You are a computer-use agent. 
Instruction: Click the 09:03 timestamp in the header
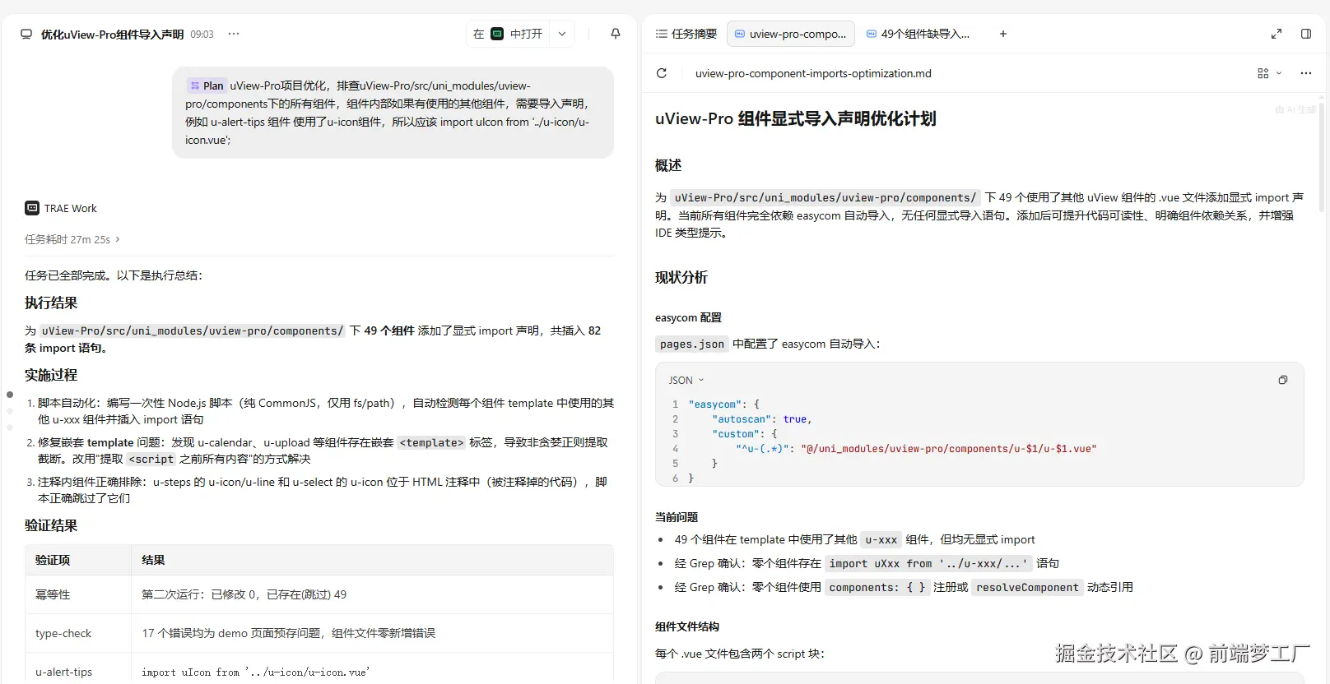202,35
